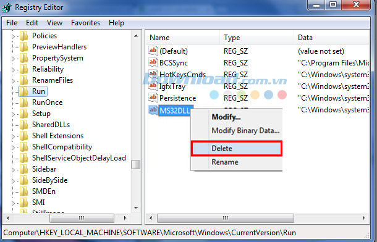Expand the Policies key
The image size is (377, 242).
coord(13,36)
